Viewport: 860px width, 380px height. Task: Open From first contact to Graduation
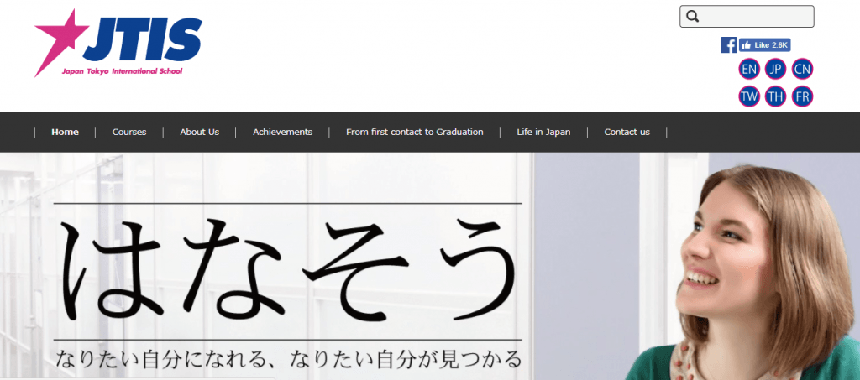coord(414,132)
